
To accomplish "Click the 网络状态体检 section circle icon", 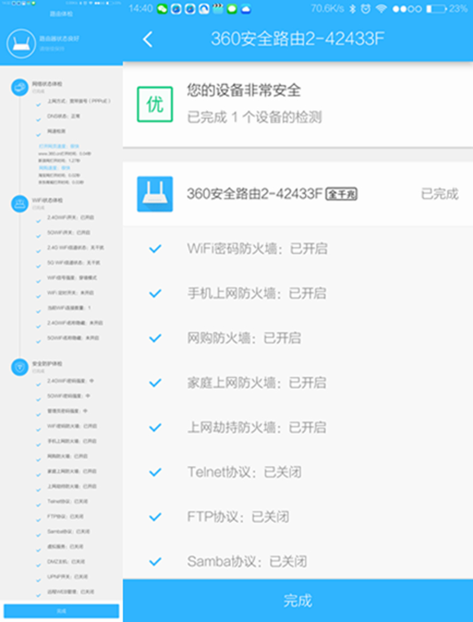I will point(19,87).
